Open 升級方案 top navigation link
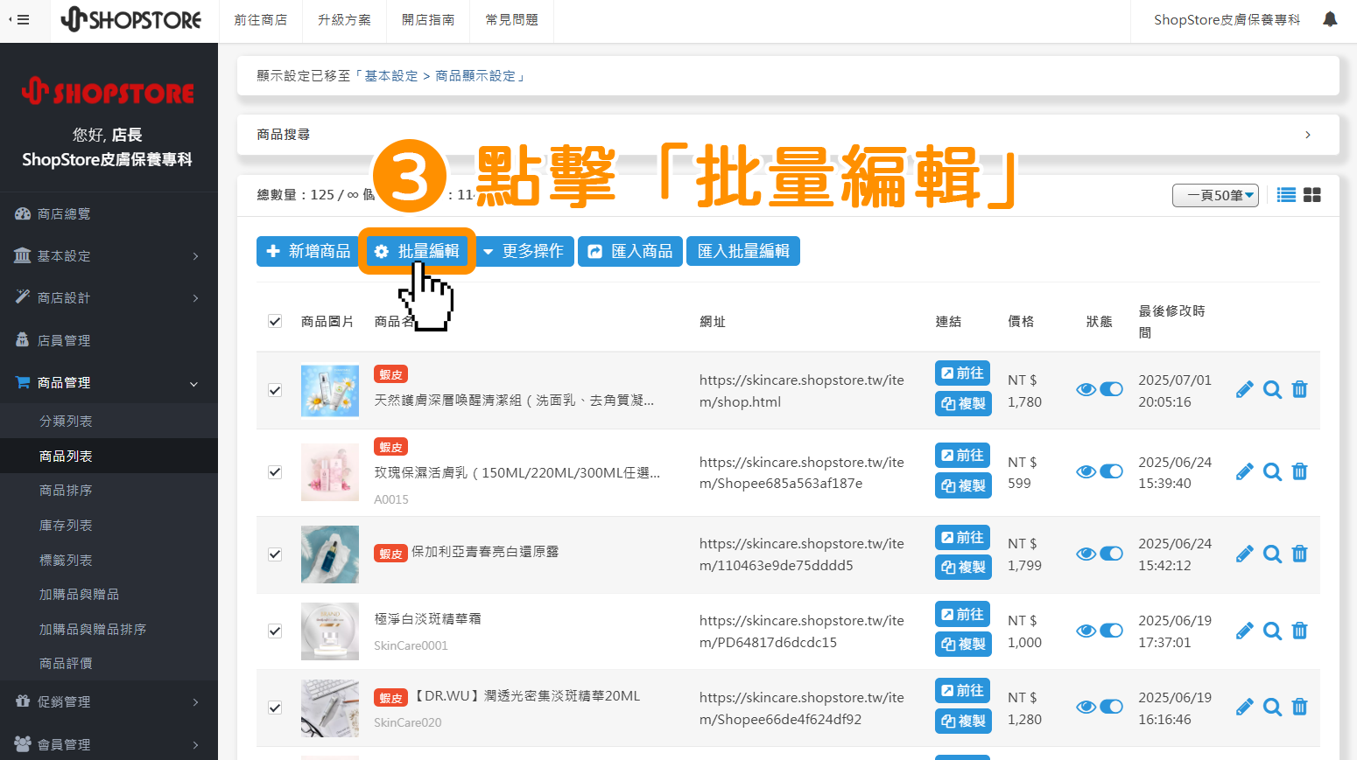Image resolution: width=1357 pixels, height=760 pixels. (344, 20)
